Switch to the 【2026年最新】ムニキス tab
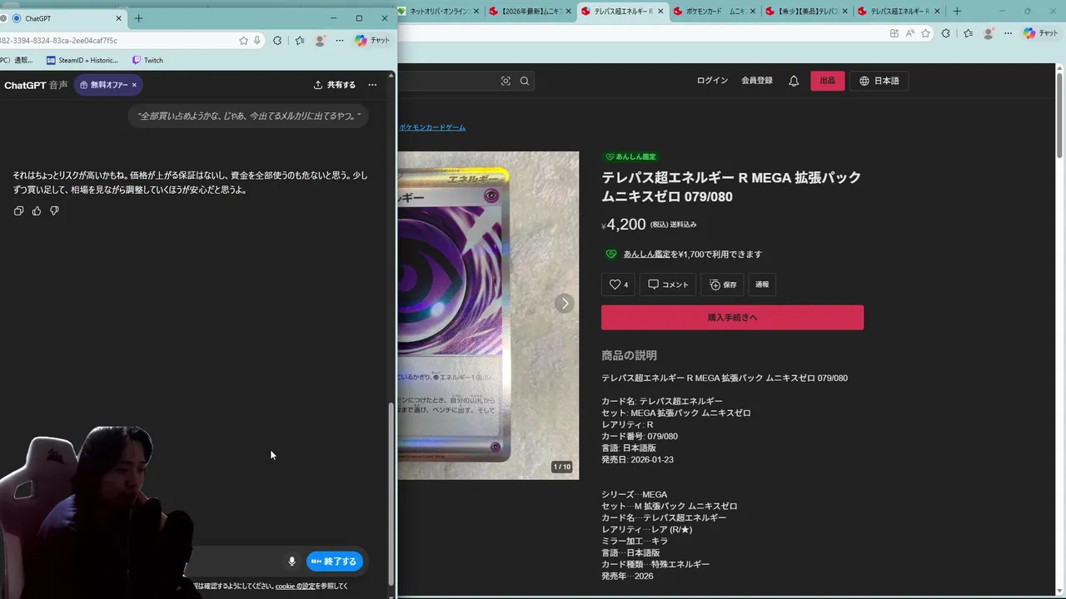This screenshot has width=1066, height=599. click(531, 11)
